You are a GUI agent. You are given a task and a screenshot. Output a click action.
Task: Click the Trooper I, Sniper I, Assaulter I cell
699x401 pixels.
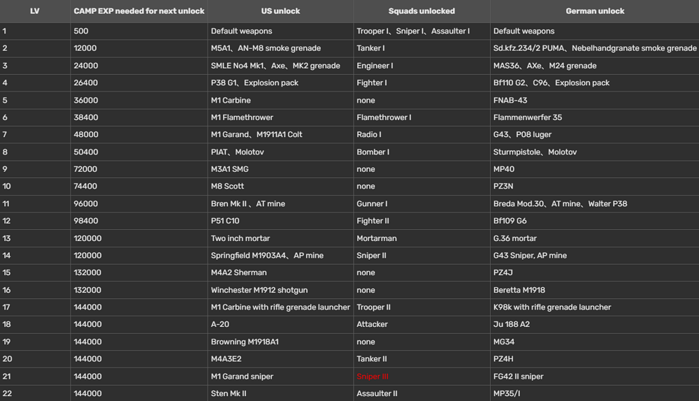(x=421, y=31)
